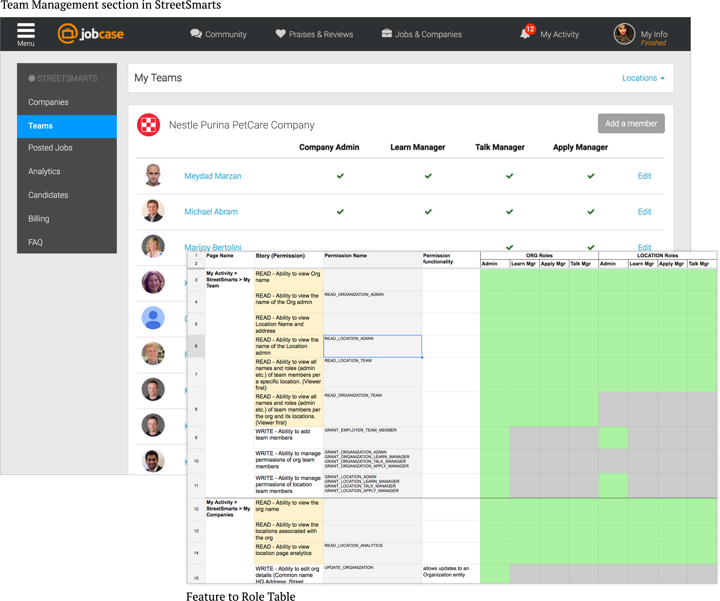Toggle Meydad Marzan's Talk Manager checkmark
The image size is (720, 601).
(509, 176)
